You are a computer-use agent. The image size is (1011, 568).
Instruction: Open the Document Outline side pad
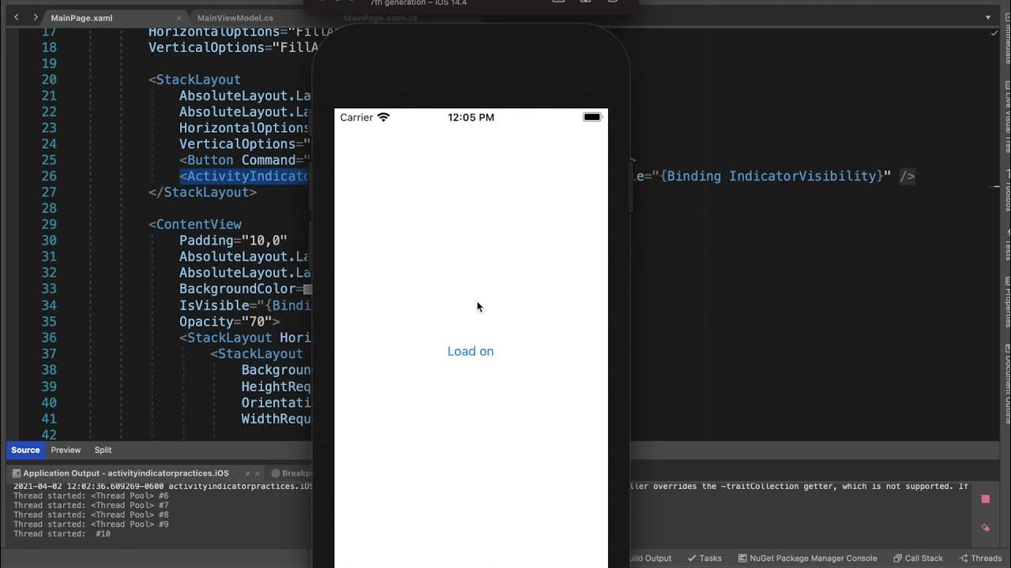tap(1007, 384)
